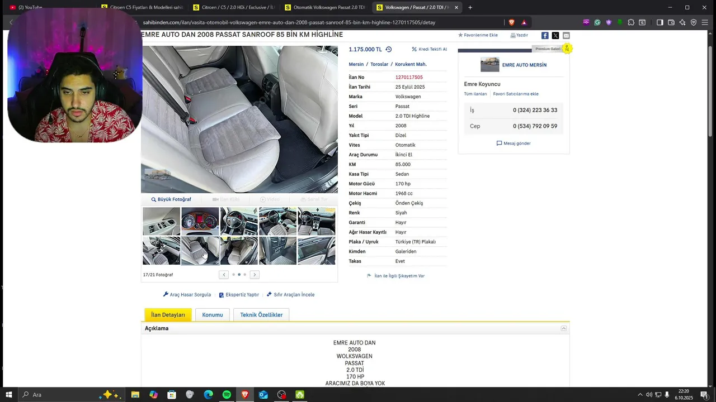Select the rear air vents thumbnail

(x=277, y=251)
